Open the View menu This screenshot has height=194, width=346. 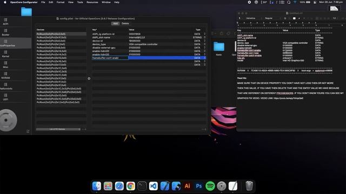click(71, 2)
